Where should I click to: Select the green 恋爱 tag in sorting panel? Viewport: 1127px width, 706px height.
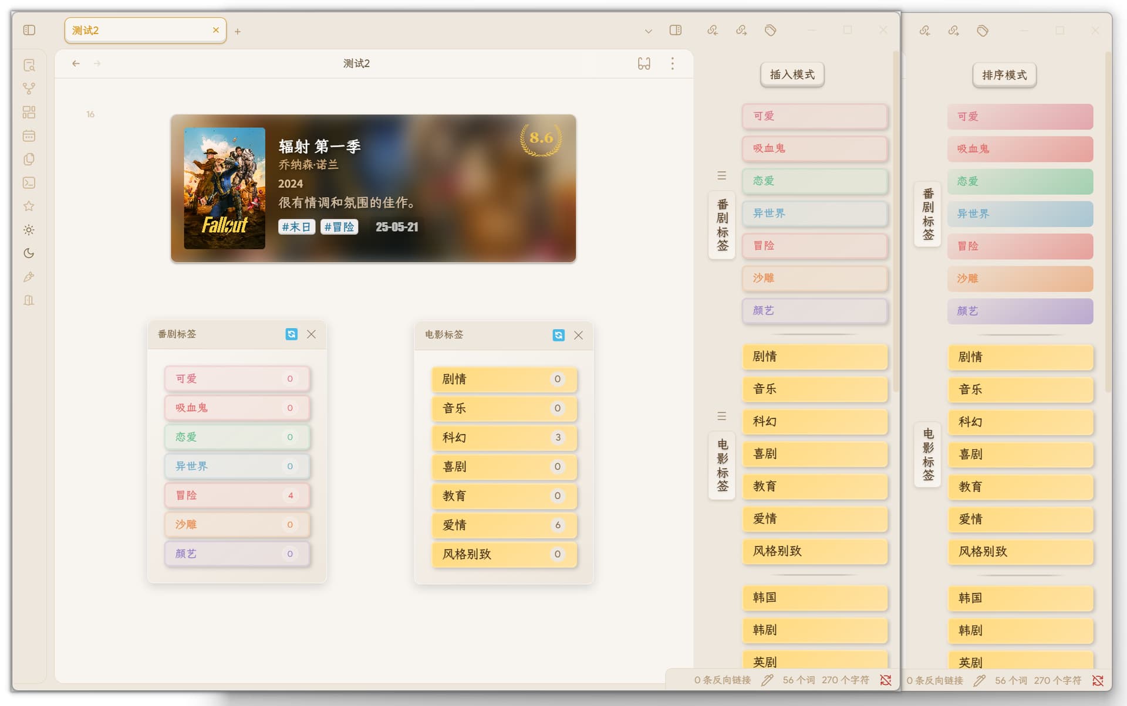1020,182
